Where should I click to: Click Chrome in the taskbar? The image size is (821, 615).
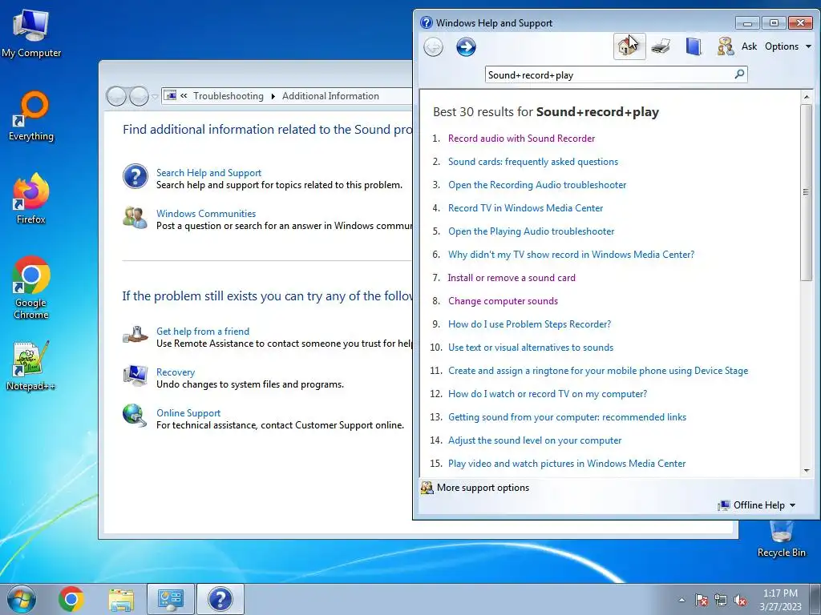coord(71,599)
